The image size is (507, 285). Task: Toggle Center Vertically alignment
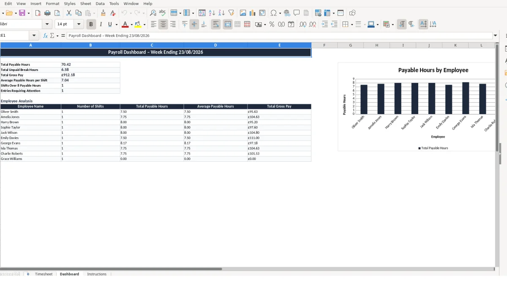tap(194, 24)
